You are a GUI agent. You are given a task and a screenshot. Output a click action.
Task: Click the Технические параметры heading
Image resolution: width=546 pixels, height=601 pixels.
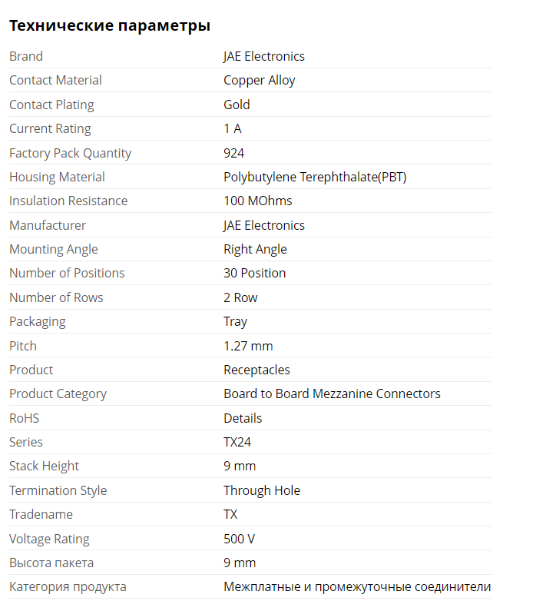110,25
